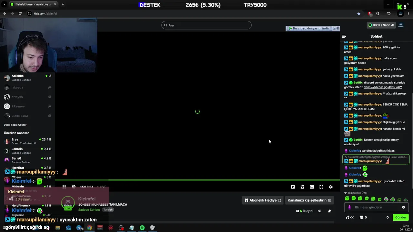Open Outlook from the taskbar
Screen dimensions: 413x232
tap(68, 228)
